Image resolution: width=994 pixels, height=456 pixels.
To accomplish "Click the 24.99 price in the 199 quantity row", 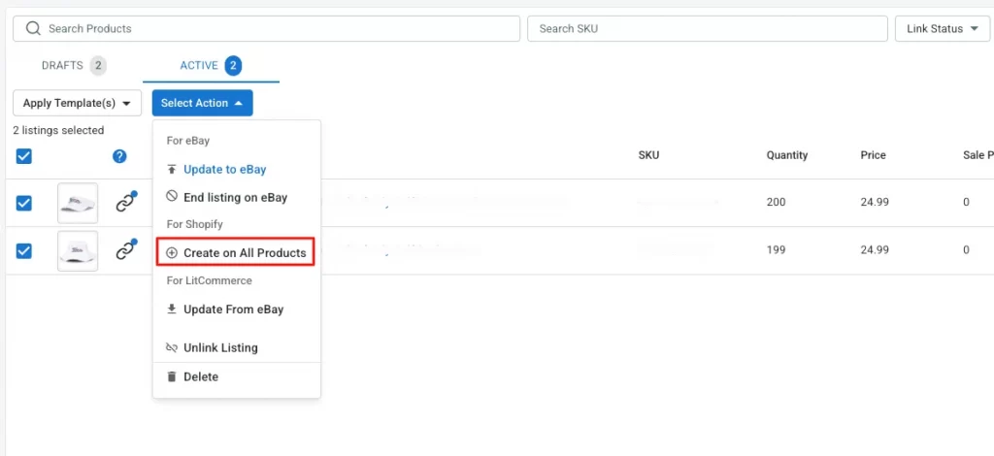I will (x=875, y=250).
